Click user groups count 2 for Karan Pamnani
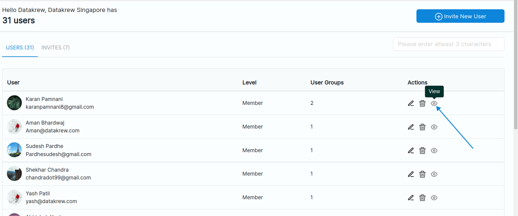This screenshot has height=216, width=518. [312, 103]
